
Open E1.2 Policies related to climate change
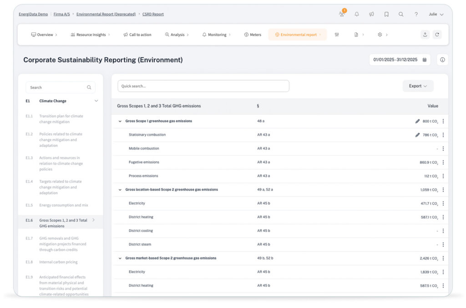pos(61,140)
